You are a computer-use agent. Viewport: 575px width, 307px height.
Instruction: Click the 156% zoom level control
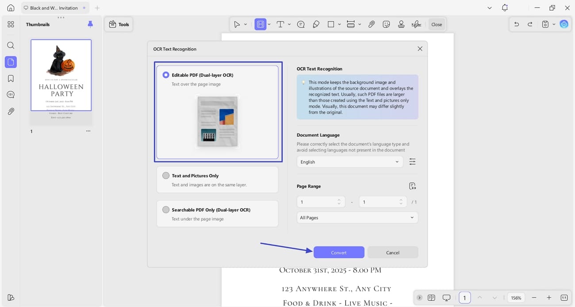[516, 298]
